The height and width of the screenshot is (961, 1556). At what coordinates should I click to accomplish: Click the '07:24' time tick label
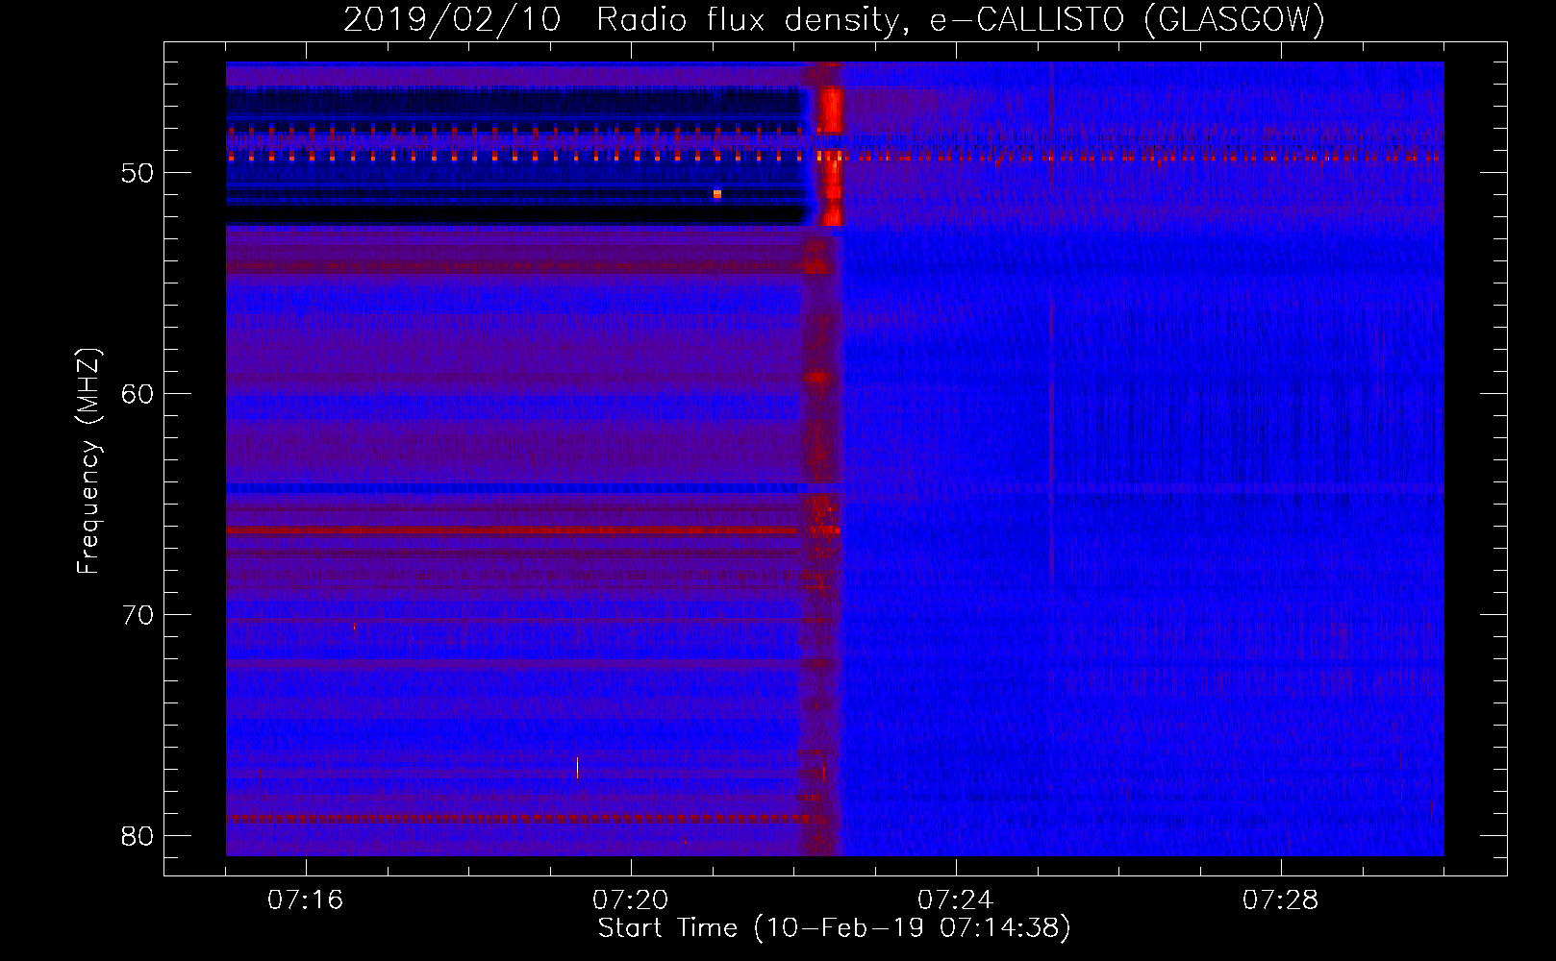(956, 900)
